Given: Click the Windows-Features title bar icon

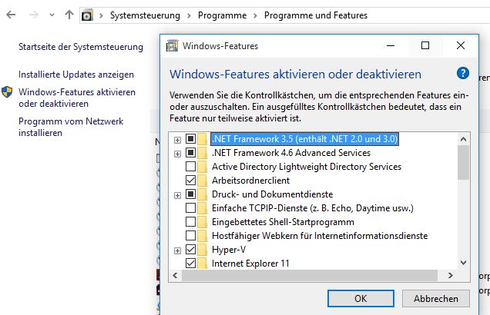Looking at the screenshot, I should pyautogui.click(x=172, y=46).
